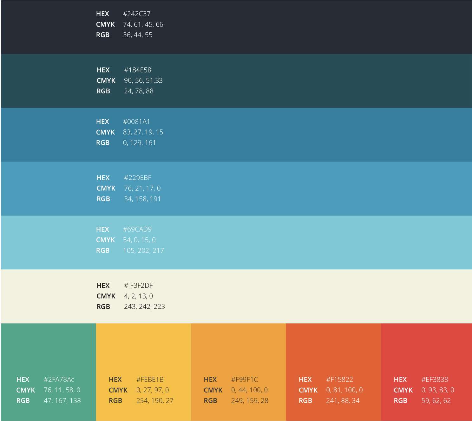Click the RGB value 254, 190, 27
Viewport: 472px width, 421px height.
pyautogui.click(x=155, y=401)
